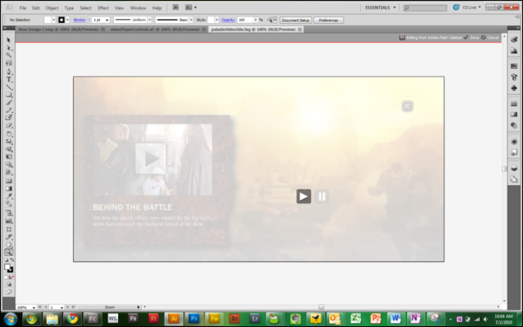Click the next artboard arrow
Viewport: 523px width, 327px height.
(68, 307)
